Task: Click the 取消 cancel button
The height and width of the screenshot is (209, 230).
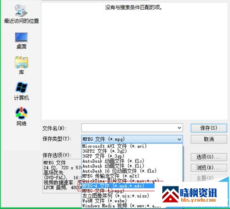Action: [209, 139]
